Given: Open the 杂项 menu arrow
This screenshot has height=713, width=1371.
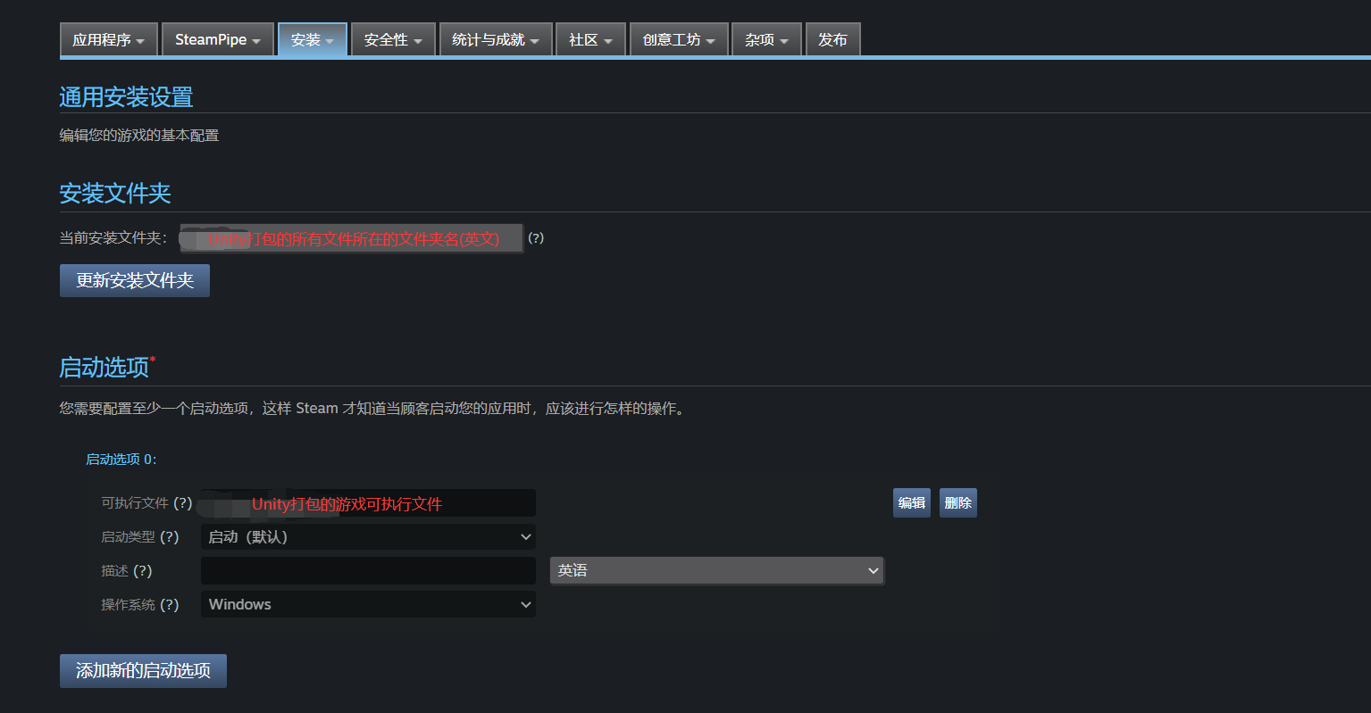Looking at the screenshot, I should tap(785, 39).
